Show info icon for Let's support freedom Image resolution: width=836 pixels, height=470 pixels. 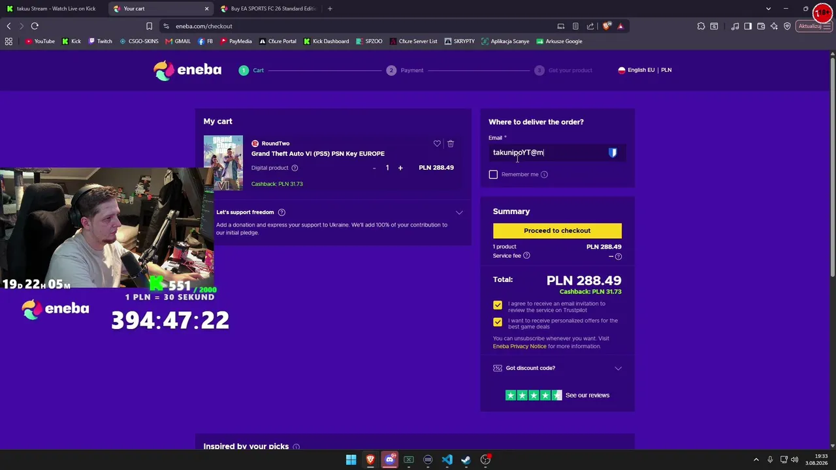coord(281,212)
